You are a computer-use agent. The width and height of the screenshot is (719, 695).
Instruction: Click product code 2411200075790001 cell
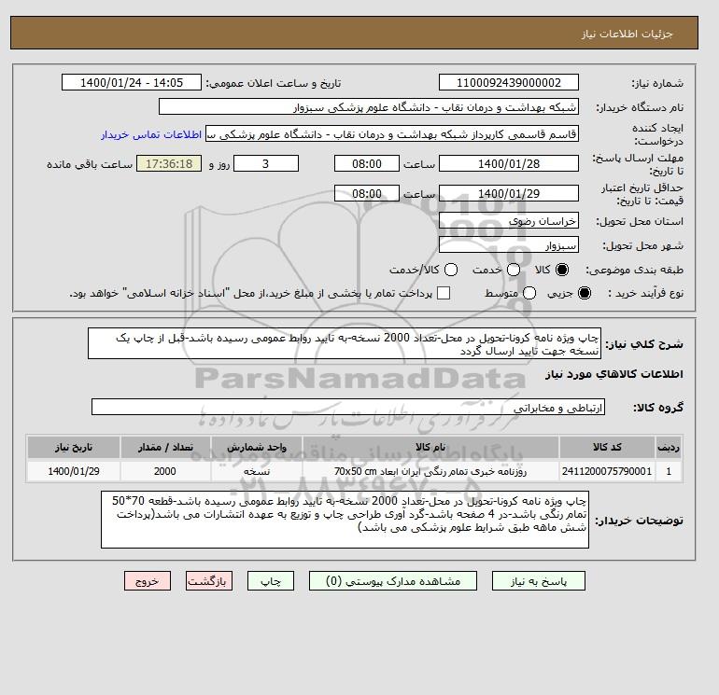[607, 471]
